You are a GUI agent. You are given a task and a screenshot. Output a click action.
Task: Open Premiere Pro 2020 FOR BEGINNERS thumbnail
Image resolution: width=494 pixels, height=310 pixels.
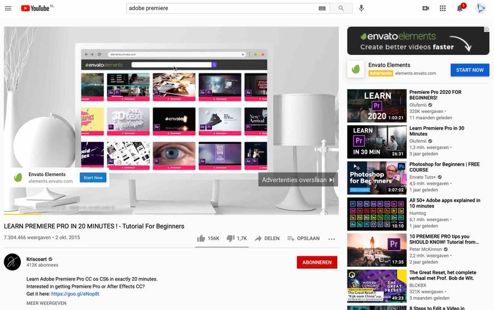point(377,106)
